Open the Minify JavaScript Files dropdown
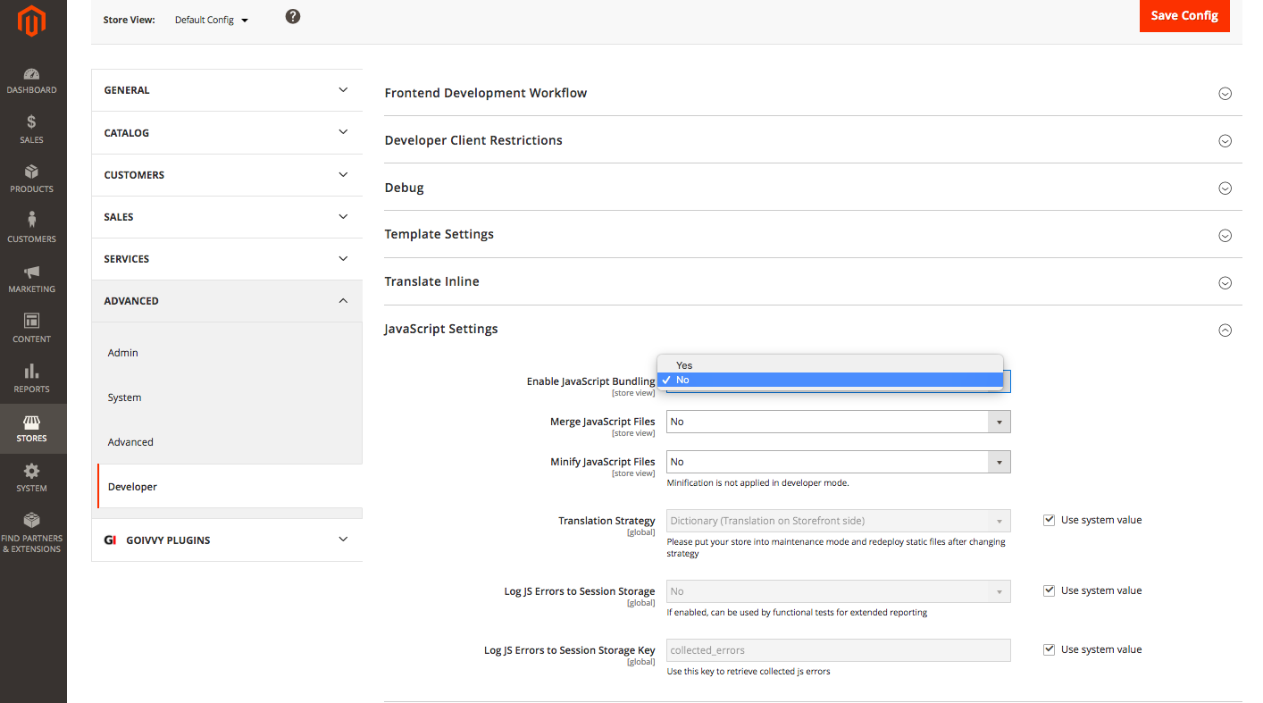The width and height of the screenshot is (1263, 703). 838,462
